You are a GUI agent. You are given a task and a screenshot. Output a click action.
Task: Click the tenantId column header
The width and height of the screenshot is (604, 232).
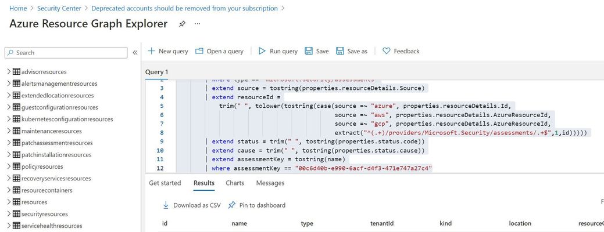[x=382, y=223]
